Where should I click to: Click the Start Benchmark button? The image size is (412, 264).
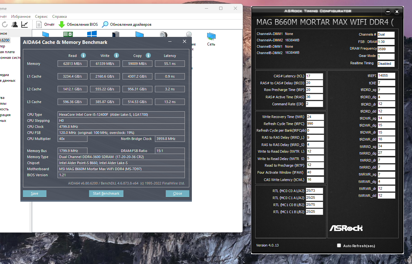click(106, 193)
